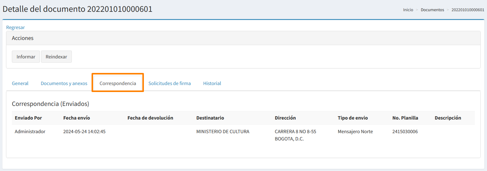
Task: Open the Solicitudes de firma tab
Action: click(x=169, y=83)
